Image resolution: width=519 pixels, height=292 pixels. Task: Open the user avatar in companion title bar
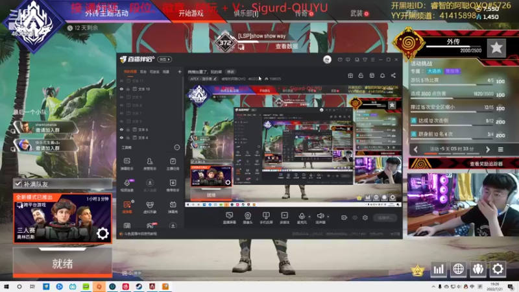point(327,59)
